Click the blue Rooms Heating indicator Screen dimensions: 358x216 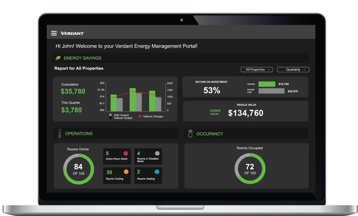point(157,172)
